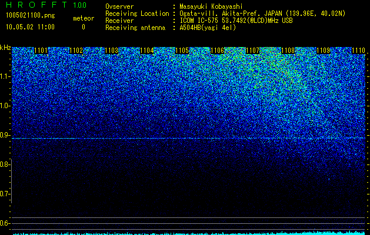Click the Receiver label
This screenshot has width=370, height=235.
coord(119,21)
